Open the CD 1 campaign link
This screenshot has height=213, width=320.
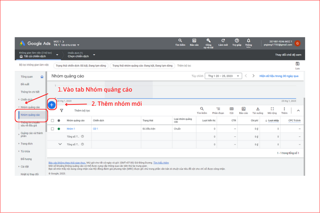[96, 129]
